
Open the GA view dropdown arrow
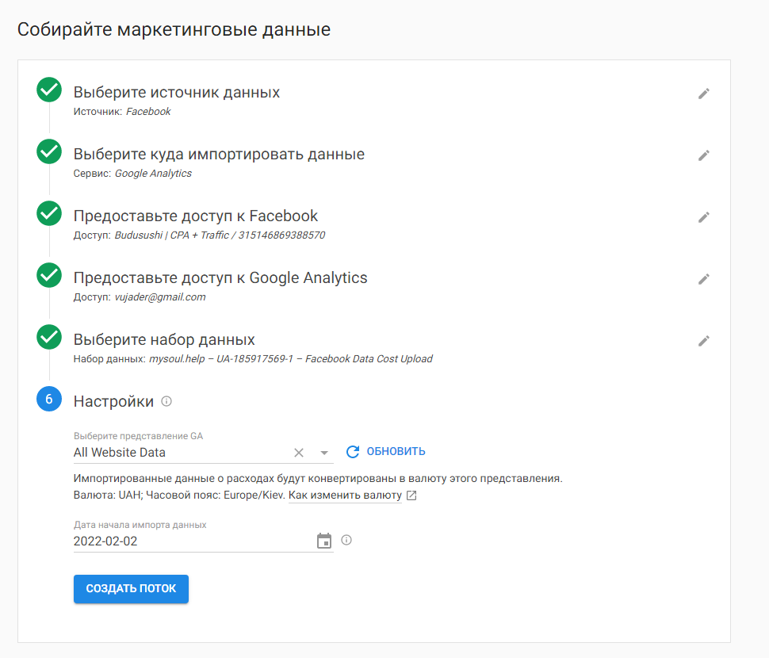click(x=323, y=453)
